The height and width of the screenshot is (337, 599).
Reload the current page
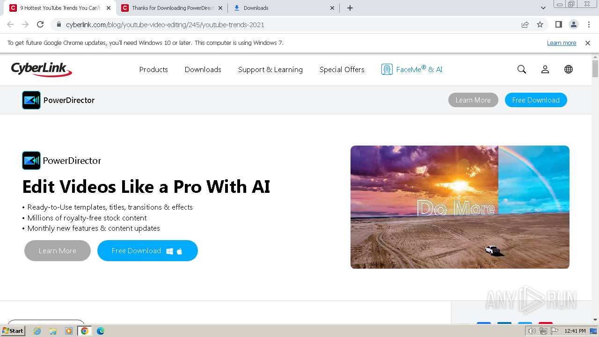point(40,25)
